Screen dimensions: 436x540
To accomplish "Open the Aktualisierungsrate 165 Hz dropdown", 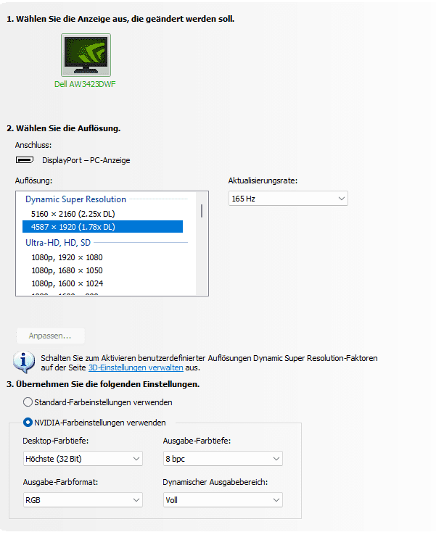I will 288,199.
